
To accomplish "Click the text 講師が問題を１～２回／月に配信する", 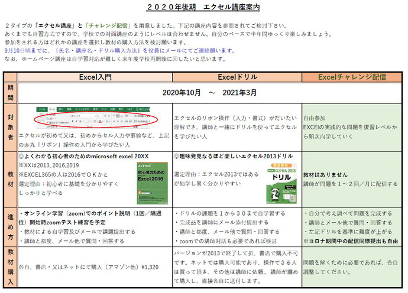I will tap(350, 184).
